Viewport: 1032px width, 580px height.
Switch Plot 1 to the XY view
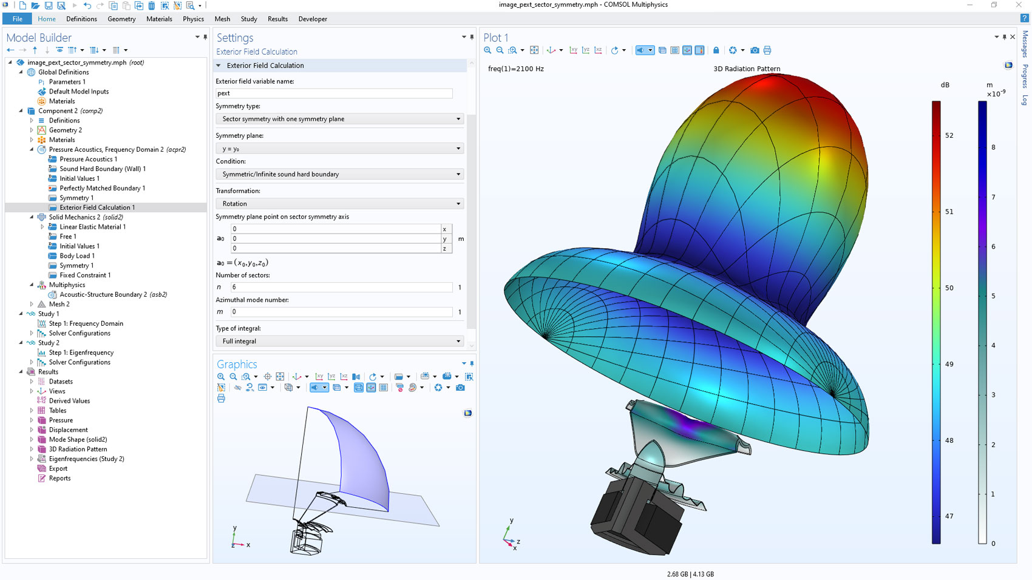click(573, 50)
